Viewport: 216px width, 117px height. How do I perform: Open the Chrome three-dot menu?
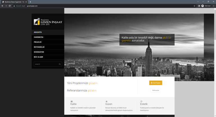pos(214,6)
